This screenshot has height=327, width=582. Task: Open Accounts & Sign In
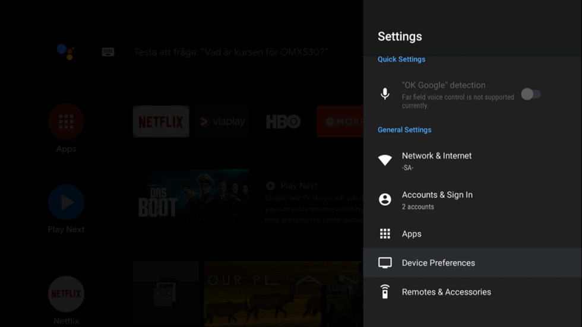(472, 200)
